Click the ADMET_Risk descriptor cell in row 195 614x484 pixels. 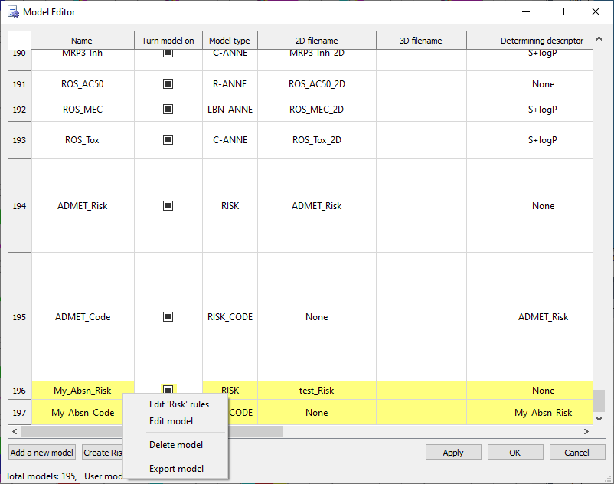pyautogui.click(x=530, y=317)
